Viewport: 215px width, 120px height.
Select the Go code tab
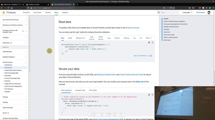pos(134,38)
